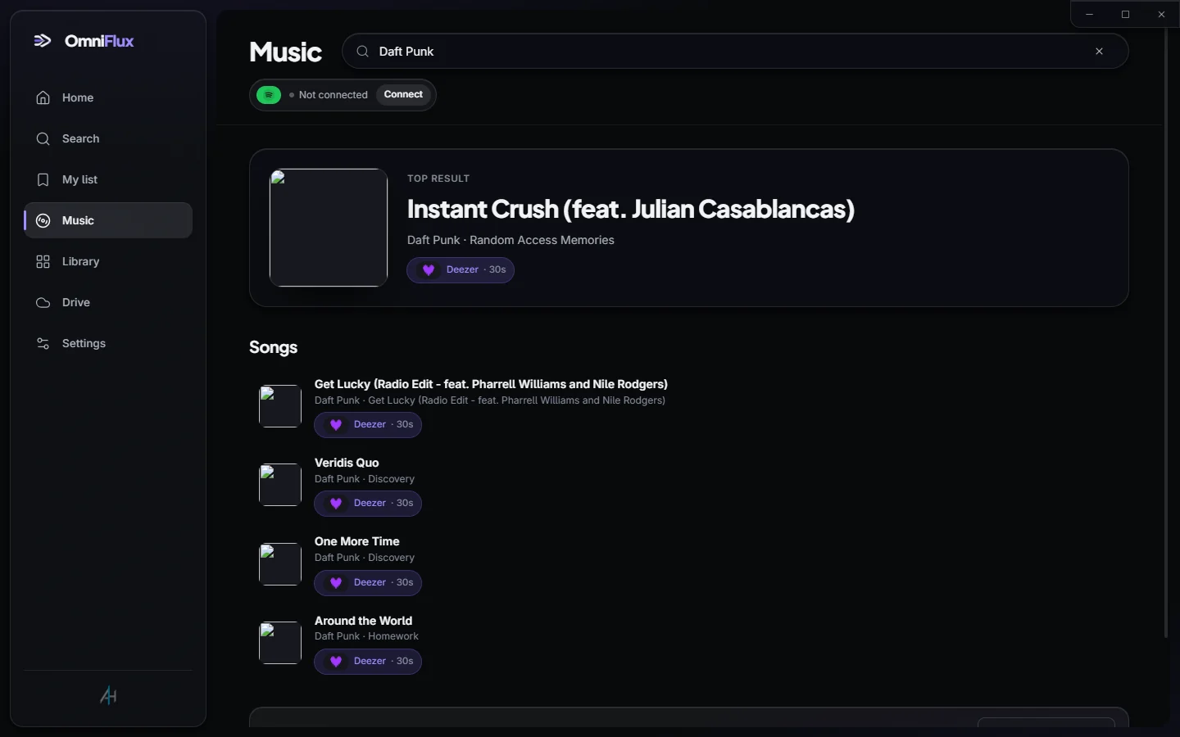The height and width of the screenshot is (737, 1180).
Task: Play the Deezer 30s preview for Around the World
Action: (368, 662)
